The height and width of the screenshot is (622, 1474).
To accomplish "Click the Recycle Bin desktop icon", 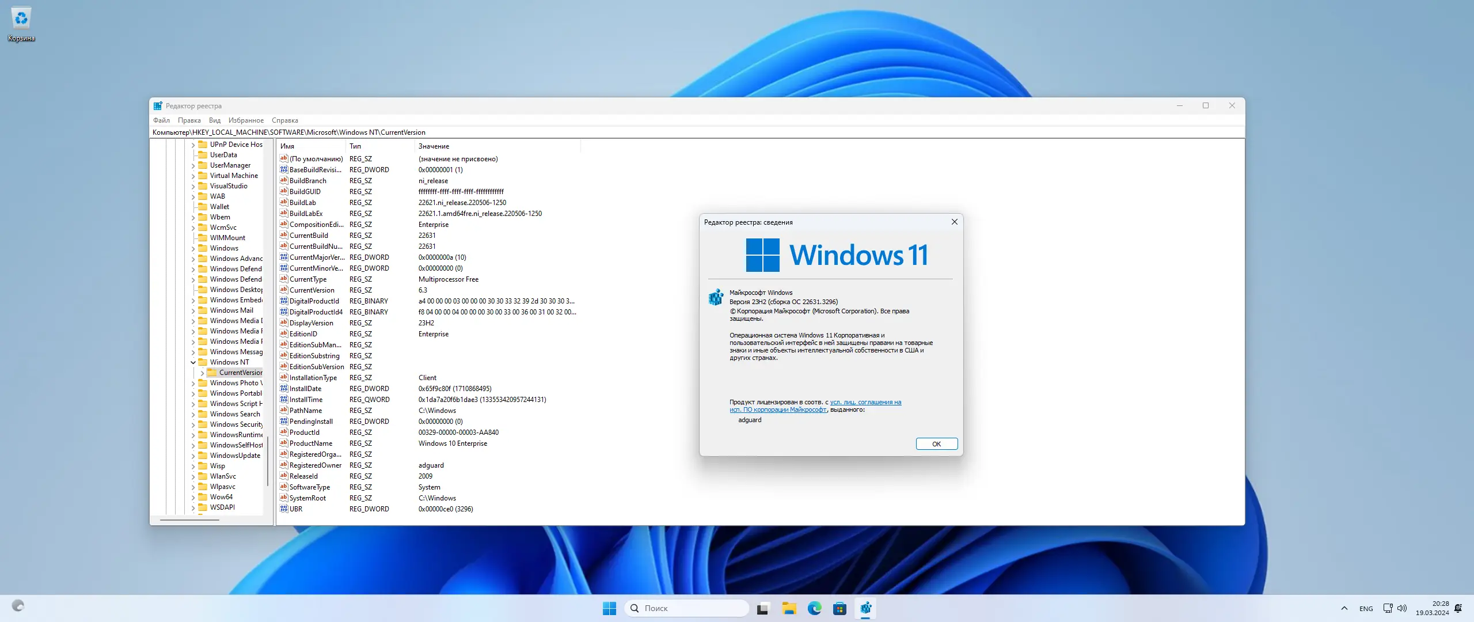I will point(21,19).
